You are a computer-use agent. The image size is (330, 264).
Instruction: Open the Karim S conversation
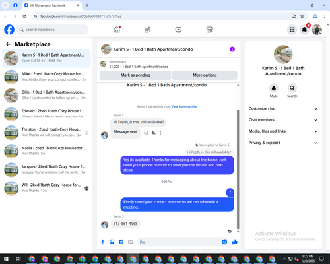[x=46, y=58]
